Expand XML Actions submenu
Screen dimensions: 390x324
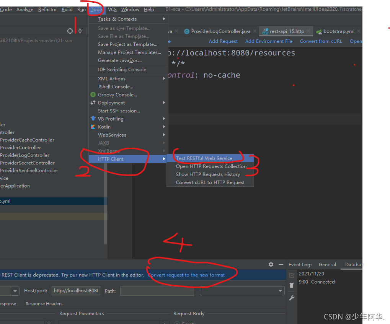tap(164, 78)
